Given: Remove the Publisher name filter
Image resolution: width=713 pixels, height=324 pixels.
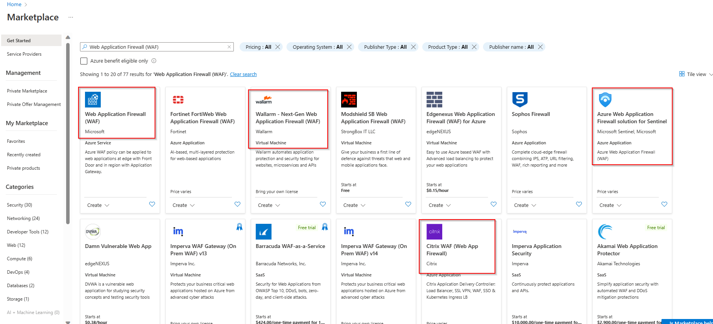Looking at the screenshot, I should click(x=540, y=47).
